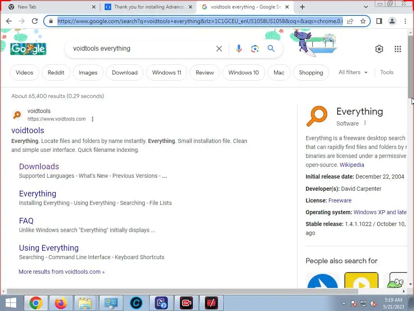Apply the Windows 11 filter chip

pyautogui.click(x=167, y=72)
